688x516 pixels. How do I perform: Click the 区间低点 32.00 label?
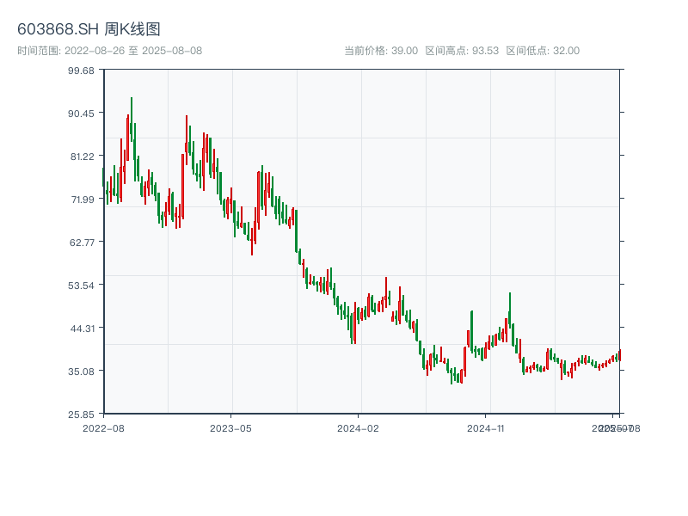543,51
